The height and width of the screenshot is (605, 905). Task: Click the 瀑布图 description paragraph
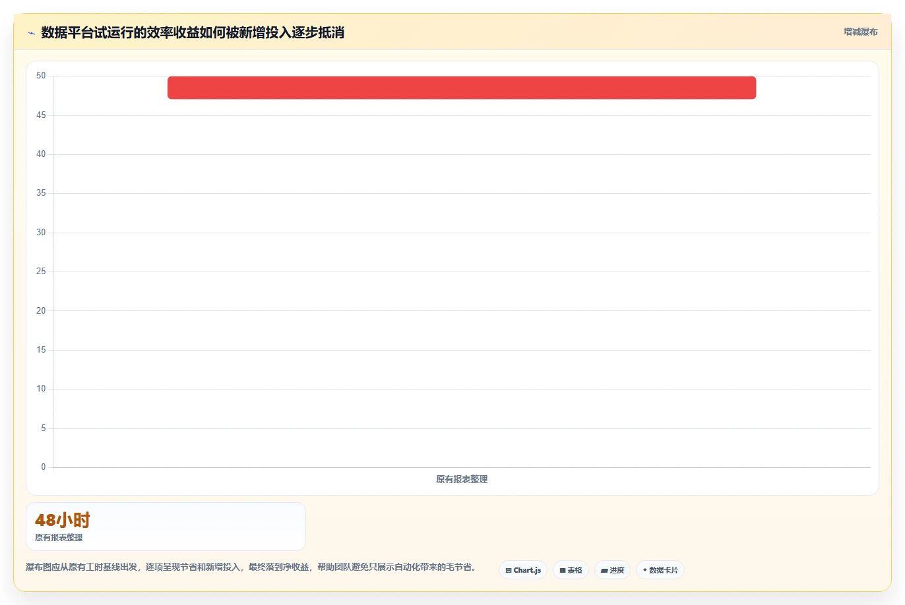[x=251, y=567]
